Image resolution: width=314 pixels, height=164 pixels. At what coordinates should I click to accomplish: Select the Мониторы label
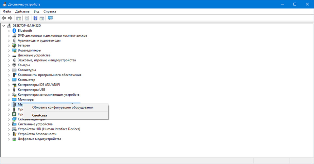coord(26,99)
